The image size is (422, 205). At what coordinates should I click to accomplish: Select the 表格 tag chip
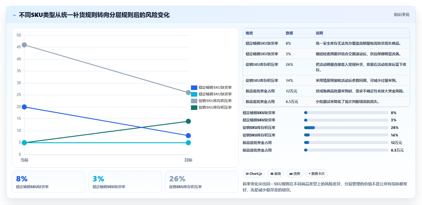pyautogui.click(x=276, y=174)
